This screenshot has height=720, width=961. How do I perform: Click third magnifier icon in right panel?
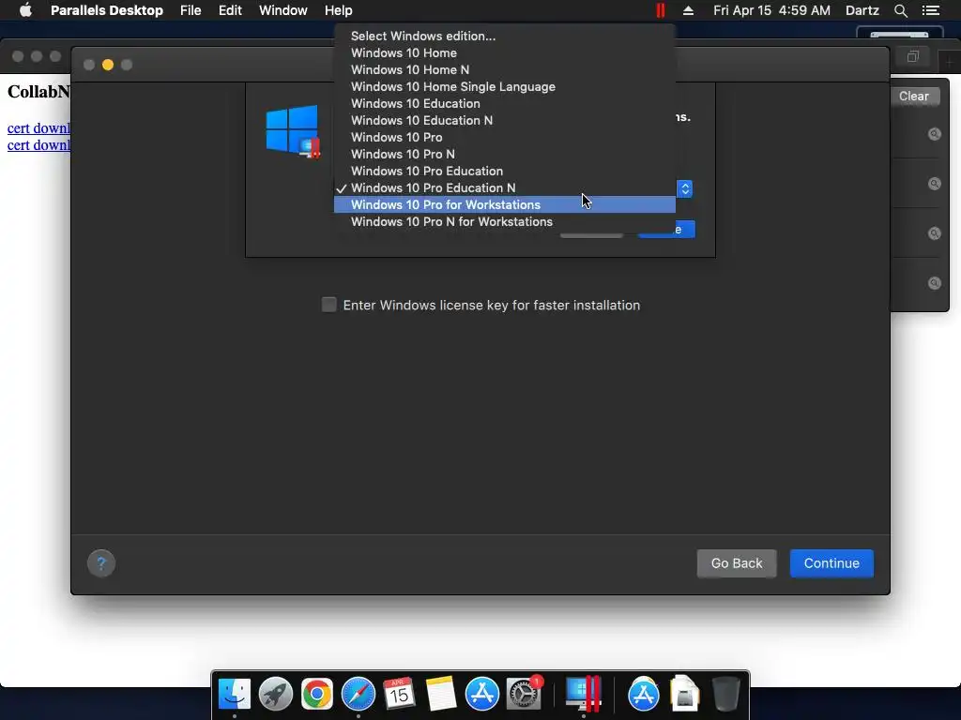934,233
